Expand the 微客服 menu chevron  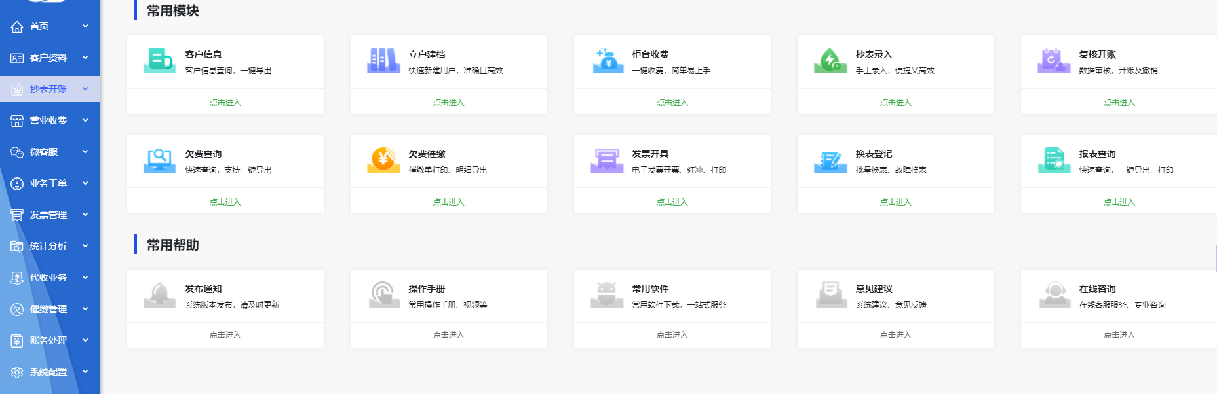point(85,152)
